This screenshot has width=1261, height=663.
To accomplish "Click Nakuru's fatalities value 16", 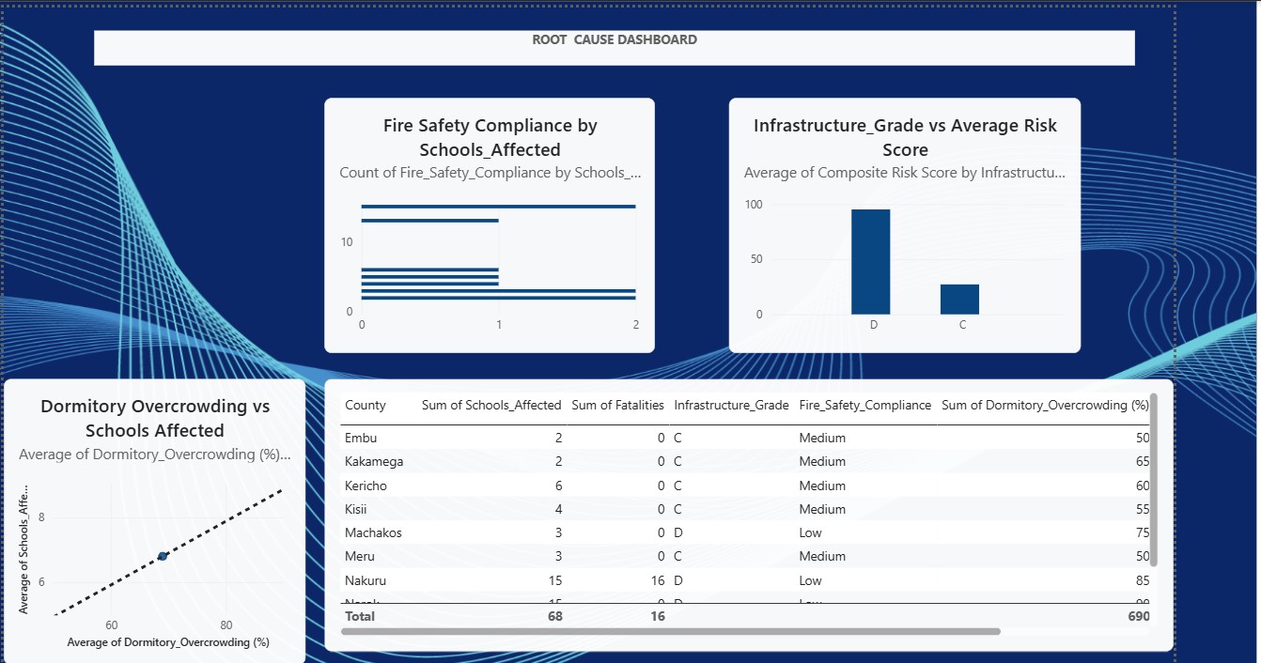I will (657, 580).
